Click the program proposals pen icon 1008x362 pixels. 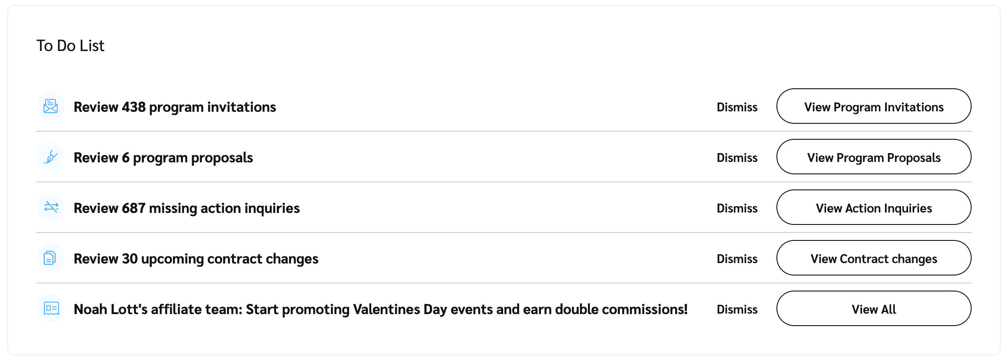(51, 157)
